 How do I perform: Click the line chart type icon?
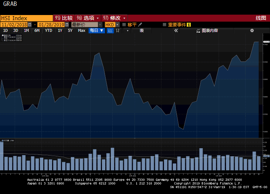(110, 31)
